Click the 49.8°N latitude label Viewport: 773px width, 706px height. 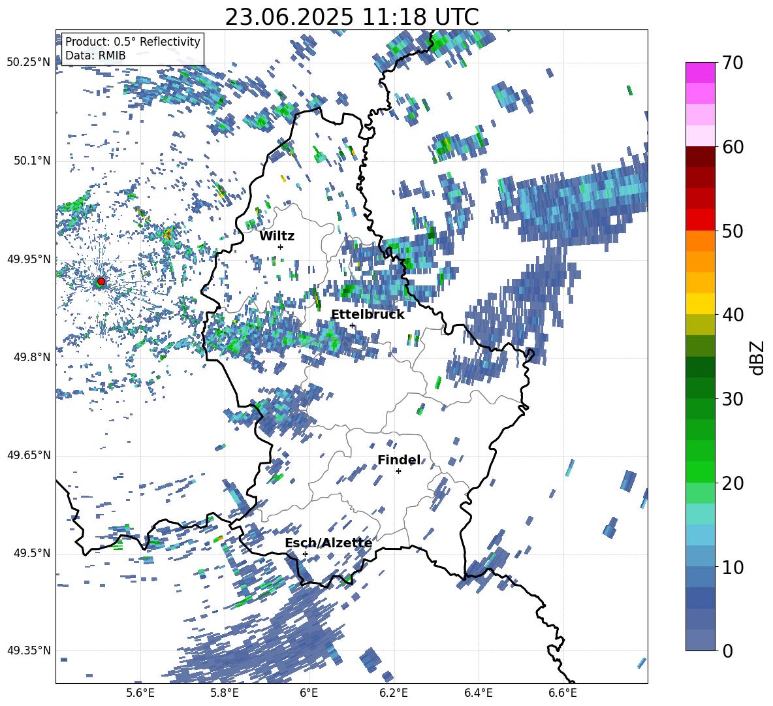point(31,357)
